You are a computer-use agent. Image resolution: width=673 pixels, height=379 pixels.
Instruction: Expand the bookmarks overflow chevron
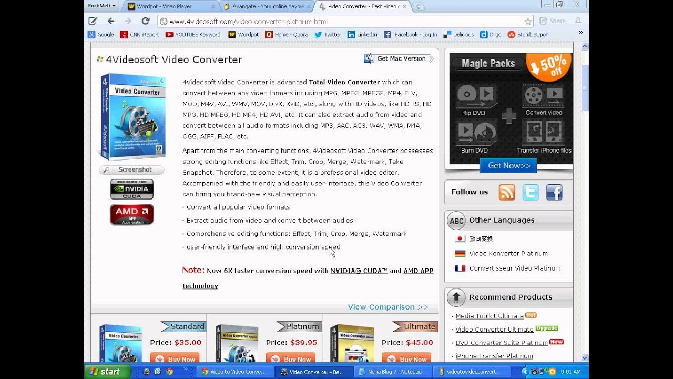pos(581,33)
